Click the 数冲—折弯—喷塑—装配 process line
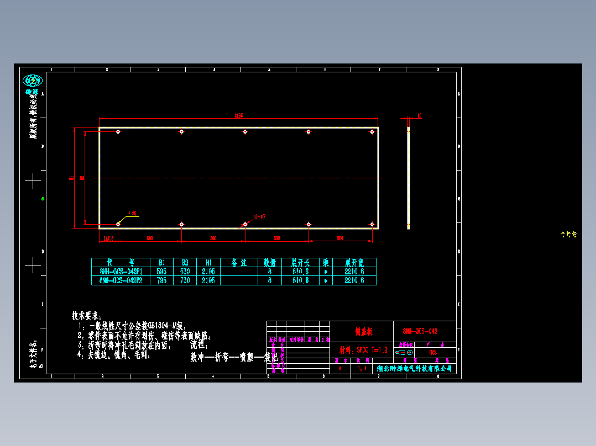The image size is (596, 446). (x=234, y=358)
